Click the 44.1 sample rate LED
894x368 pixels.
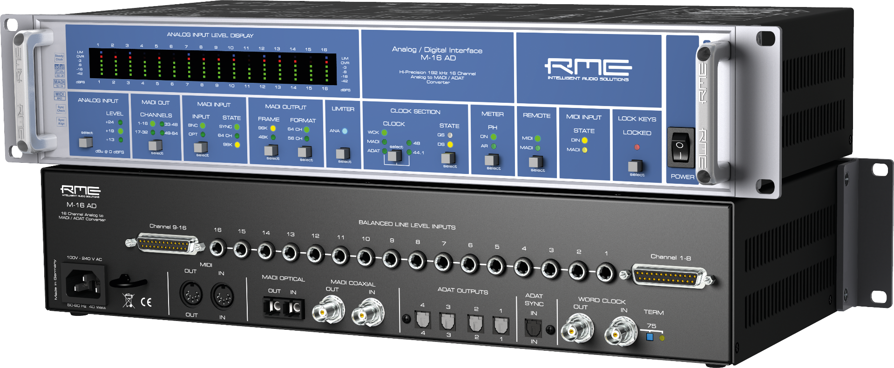pyautogui.click(x=409, y=152)
